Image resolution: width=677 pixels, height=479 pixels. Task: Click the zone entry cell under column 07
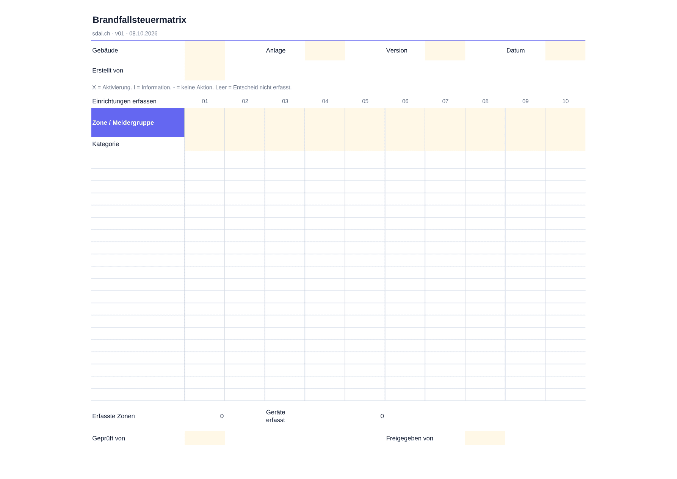[x=445, y=122]
